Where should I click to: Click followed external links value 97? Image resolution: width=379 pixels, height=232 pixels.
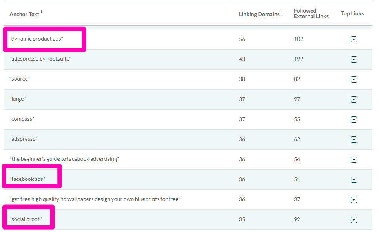click(x=297, y=99)
